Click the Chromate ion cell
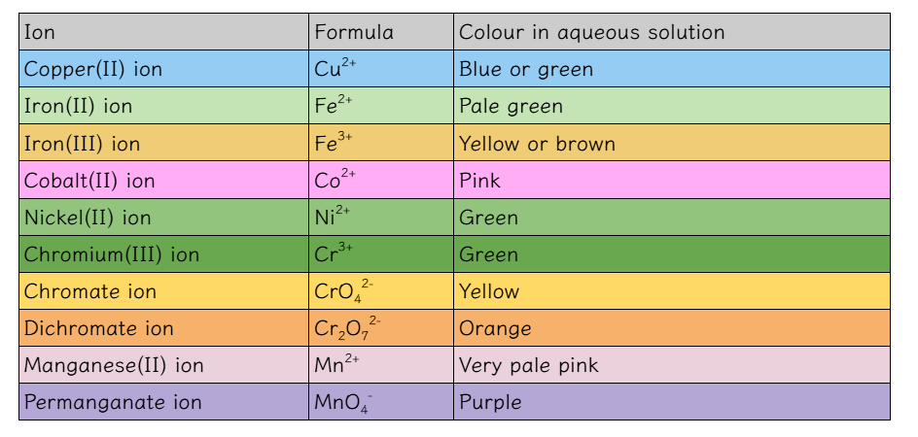The width and height of the screenshot is (918, 437). point(164,290)
